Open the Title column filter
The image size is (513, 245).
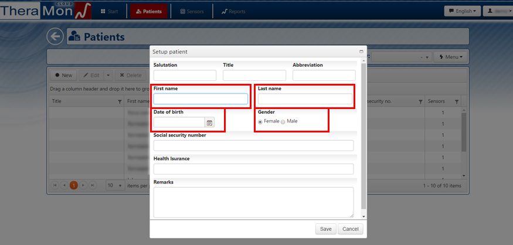[x=120, y=101]
